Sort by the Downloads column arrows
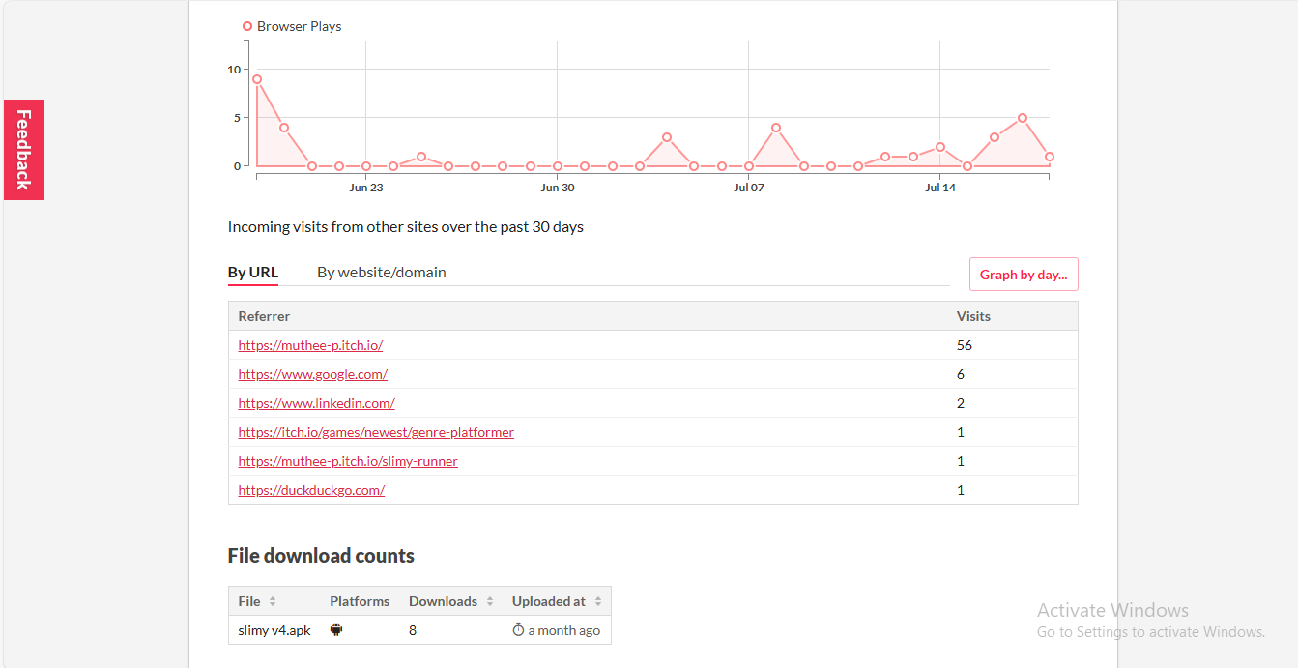The height and width of the screenshot is (668, 1298). tap(490, 601)
